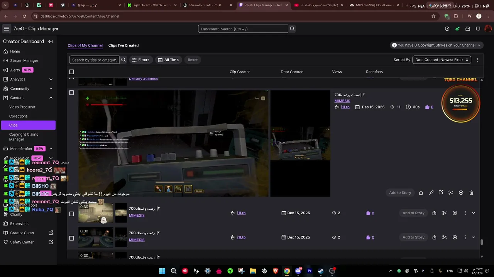This screenshot has height=277, width=494.
Task: Click circled star icon on first 2-view clip row
Action: (455, 213)
